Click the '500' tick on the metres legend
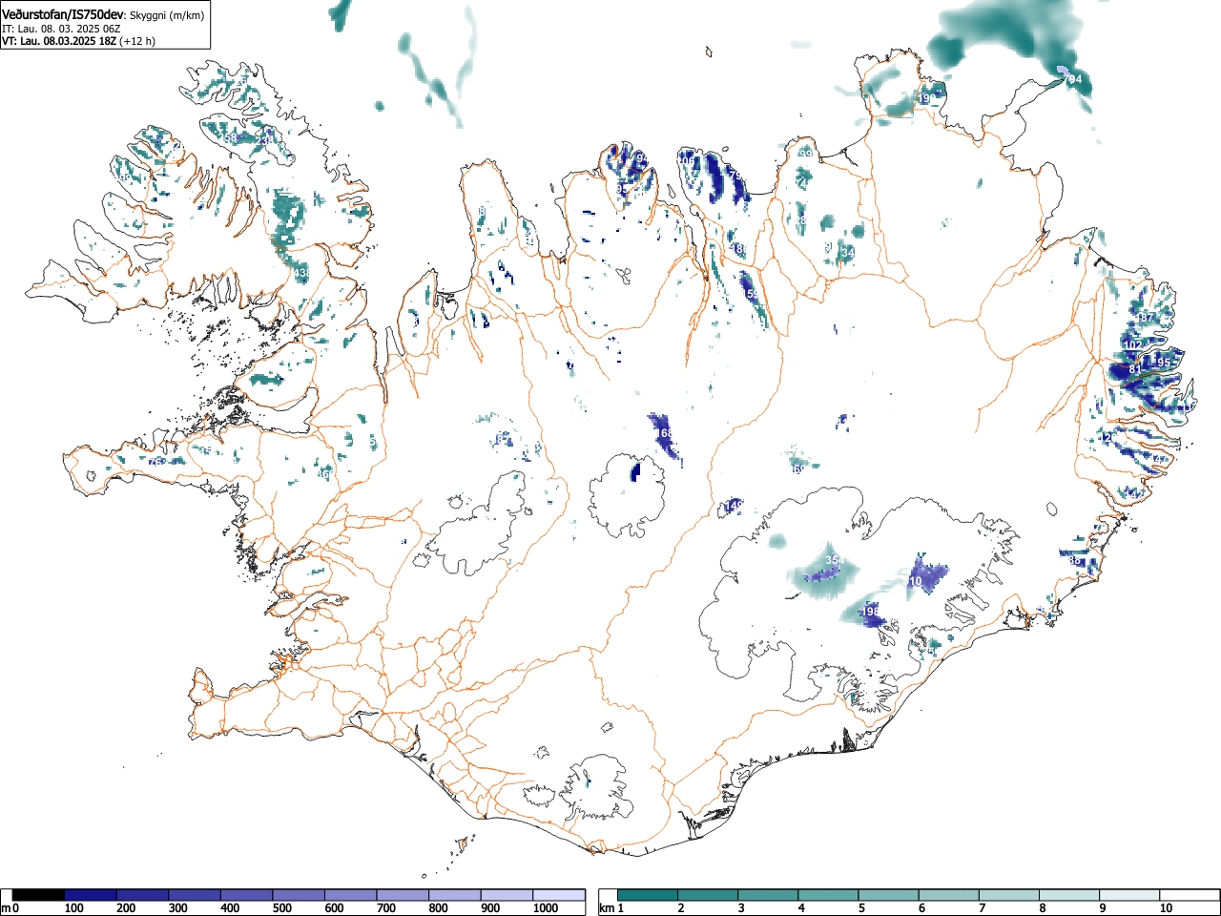This screenshot has width=1221, height=916. tap(281, 908)
